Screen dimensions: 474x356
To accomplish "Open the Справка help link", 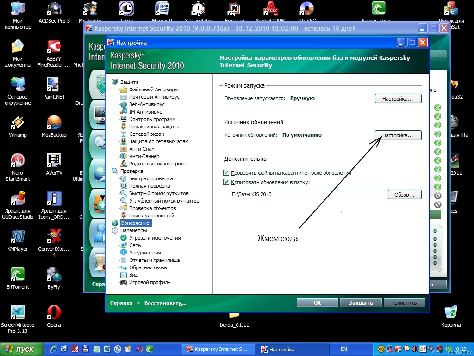I will [x=121, y=303].
